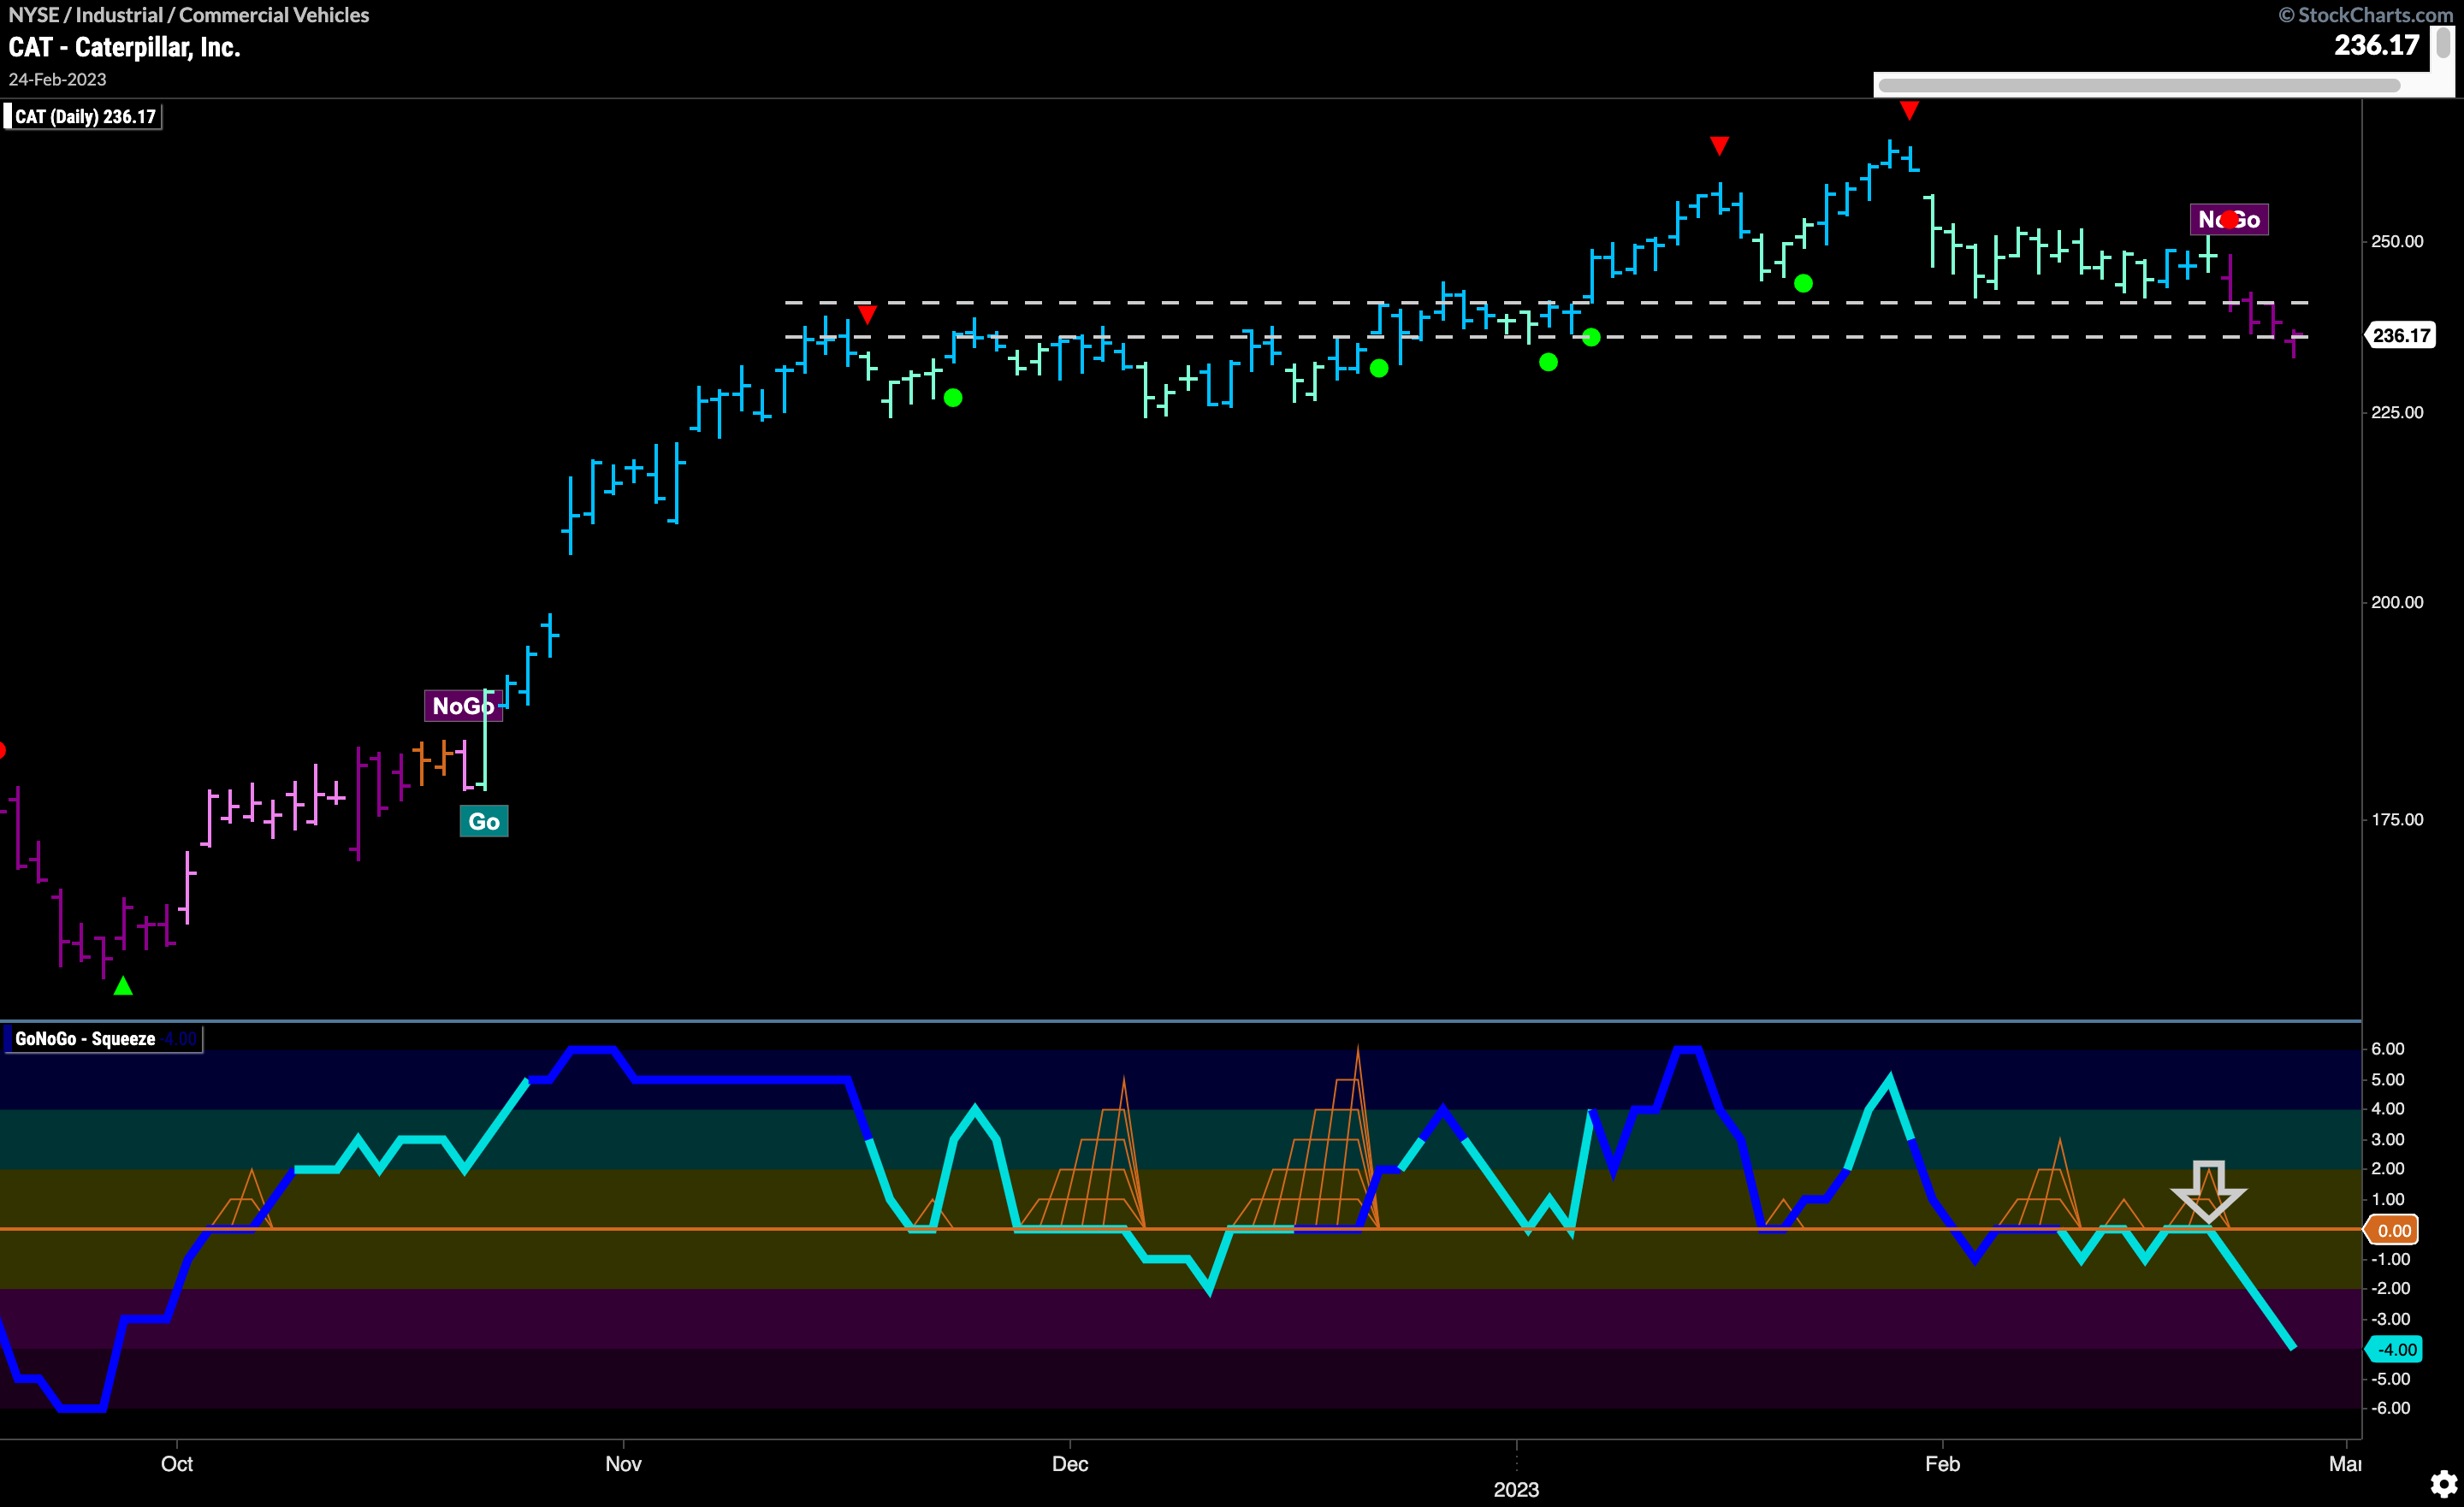Click the 6.00 indicator scale label
2464x1507 pixels.
tap(2388, 1049)
